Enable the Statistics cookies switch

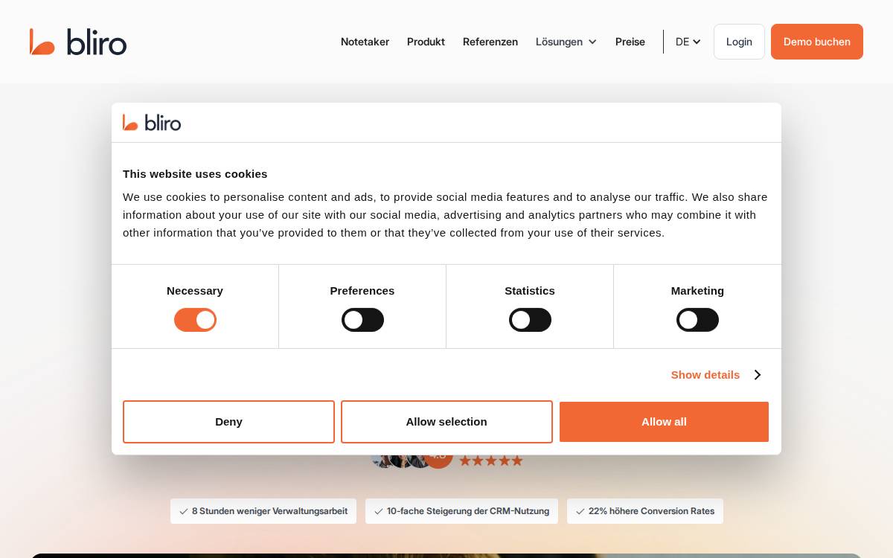click(x=530, y=320)
